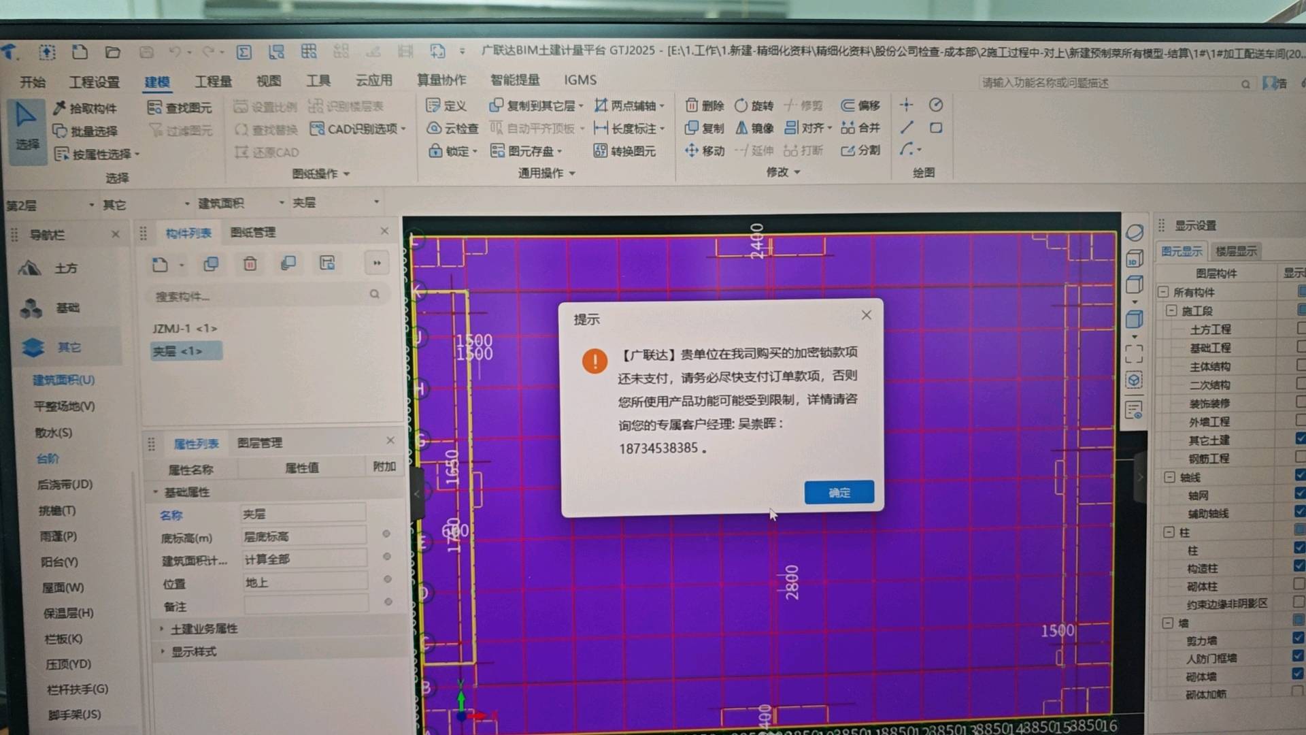Click the 拾取构件 tool
The height and width of the screenshot is (735, 1306).
pyautogui.click(x=85, y=108)
